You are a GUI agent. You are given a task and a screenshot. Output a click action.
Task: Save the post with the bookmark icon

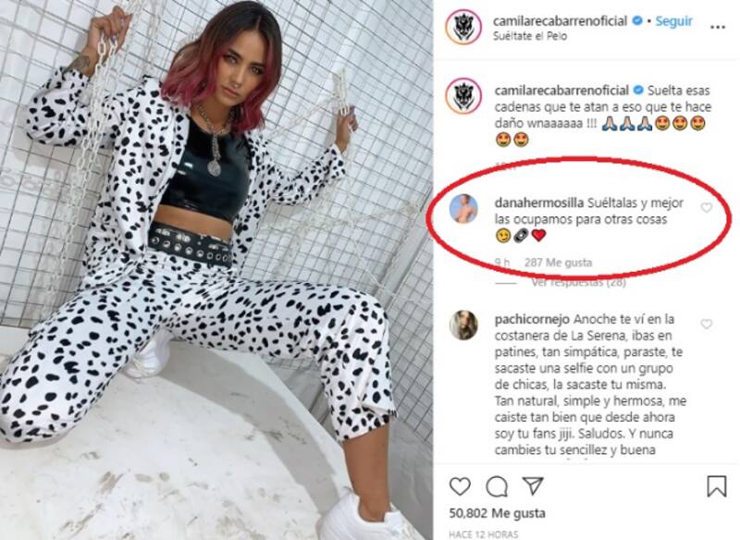click(716, 485)
